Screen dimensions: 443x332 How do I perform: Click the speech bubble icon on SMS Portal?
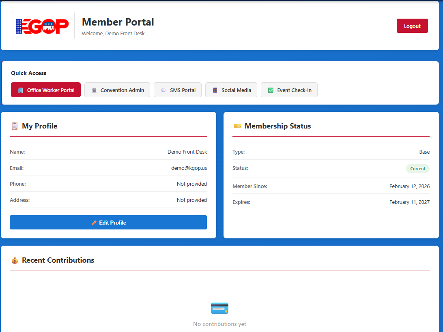point(163,90)
